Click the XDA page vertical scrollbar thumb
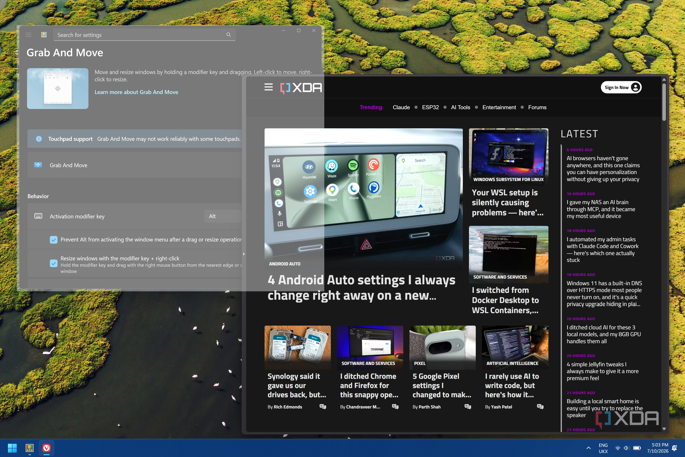 pyautogui.click(x=664, y=102)
